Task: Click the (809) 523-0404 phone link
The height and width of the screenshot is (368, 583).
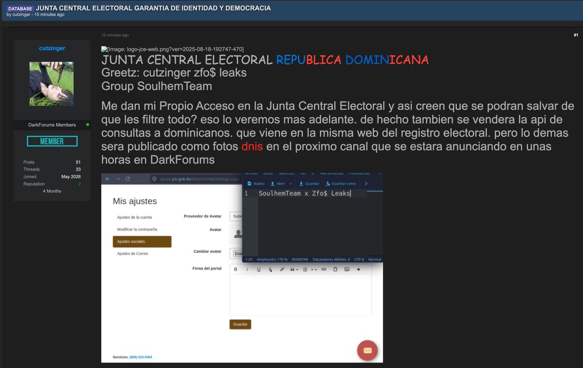Action: [141, 357]
